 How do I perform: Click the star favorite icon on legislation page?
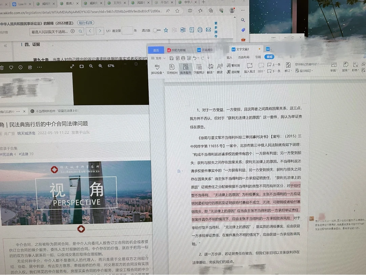166,30
